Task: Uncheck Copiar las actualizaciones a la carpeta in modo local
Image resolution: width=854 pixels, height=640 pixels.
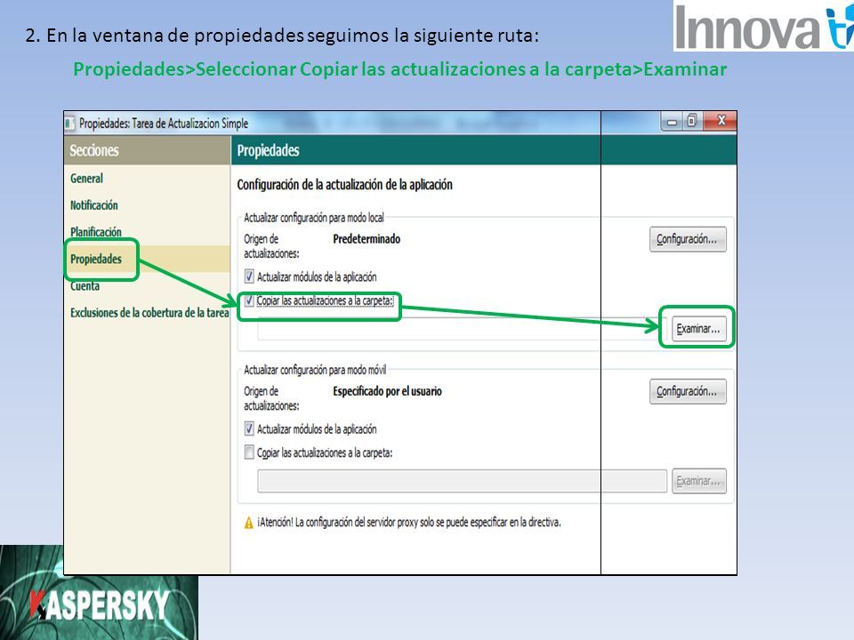Action: pyautogui.click(x=249, y=300)
